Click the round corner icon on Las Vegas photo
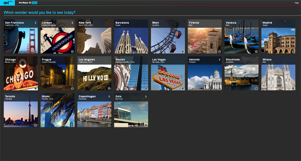 [x=183, y=89]
